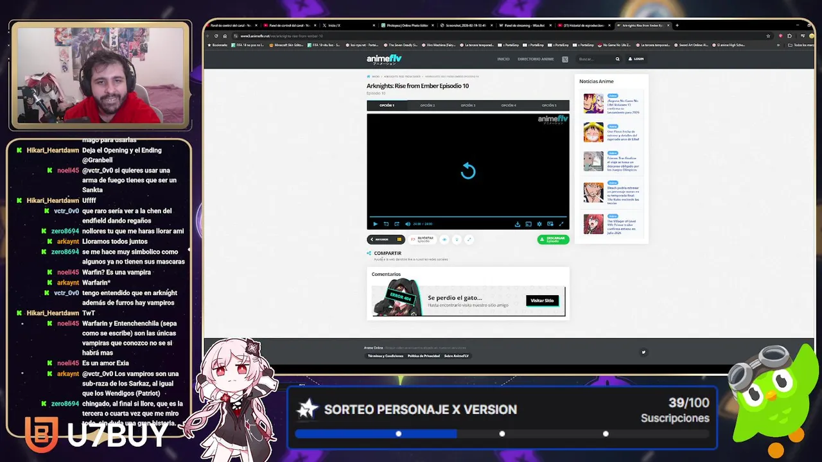Select the Opción 4 server tab
Screen dimensions: 822x462
509,105
